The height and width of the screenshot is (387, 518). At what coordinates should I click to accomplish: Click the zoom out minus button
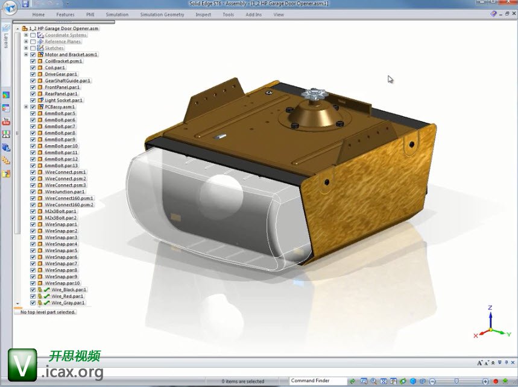pyautogui.click(x=432, y=382)
